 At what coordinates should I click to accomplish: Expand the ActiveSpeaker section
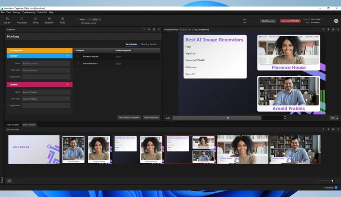(x=40, y=50)
